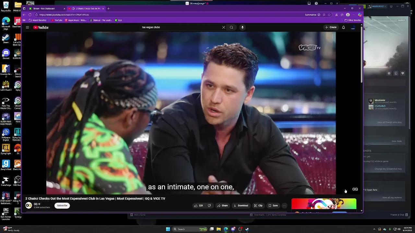Open File Explorer from taskbar
Screen dimensions: 415x233
[219, 229]
